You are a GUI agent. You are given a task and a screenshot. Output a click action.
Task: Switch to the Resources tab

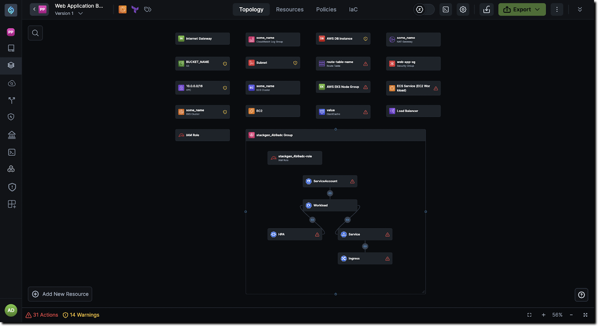tap(290, 10)
